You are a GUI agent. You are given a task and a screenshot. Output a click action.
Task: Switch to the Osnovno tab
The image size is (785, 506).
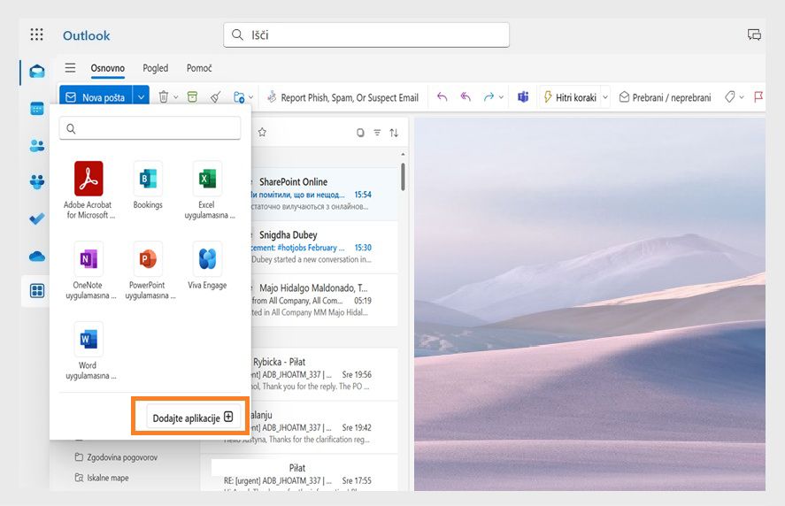[x=108, y=68]
